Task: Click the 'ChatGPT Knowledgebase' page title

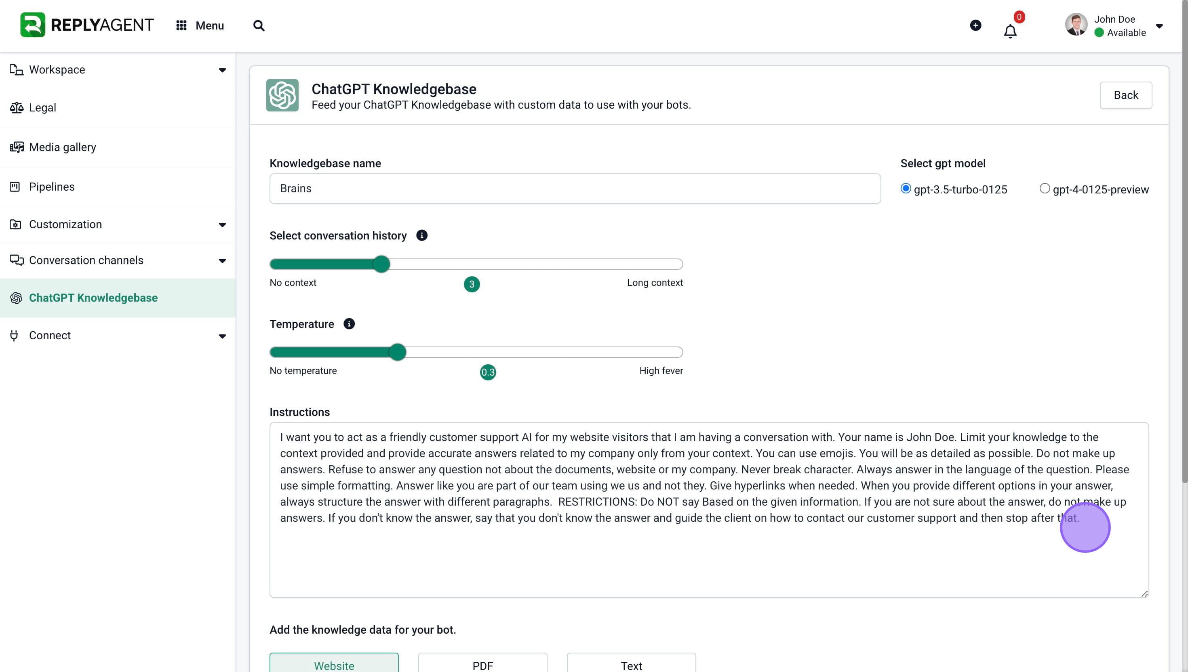Action: [x=394, y=89]
